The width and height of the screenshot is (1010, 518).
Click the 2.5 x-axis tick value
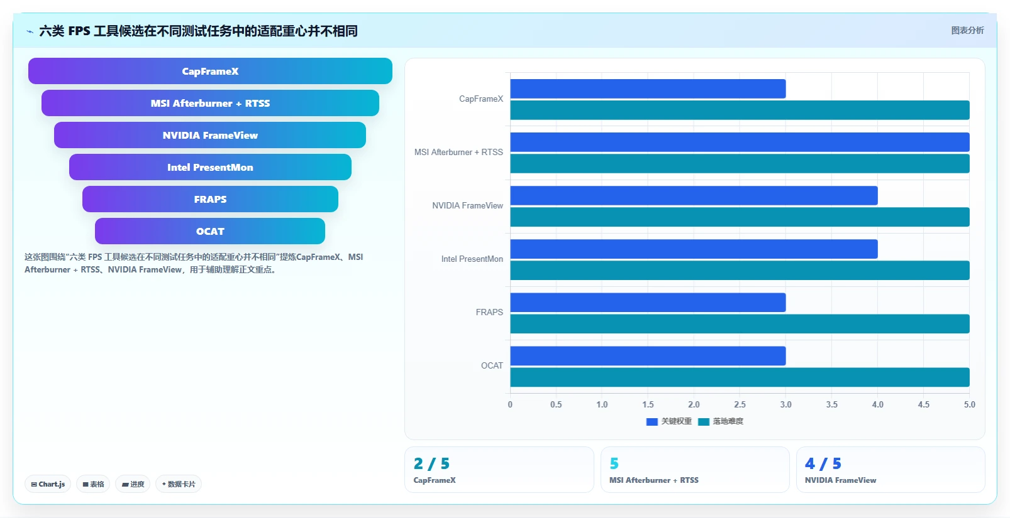coord(740,404)
